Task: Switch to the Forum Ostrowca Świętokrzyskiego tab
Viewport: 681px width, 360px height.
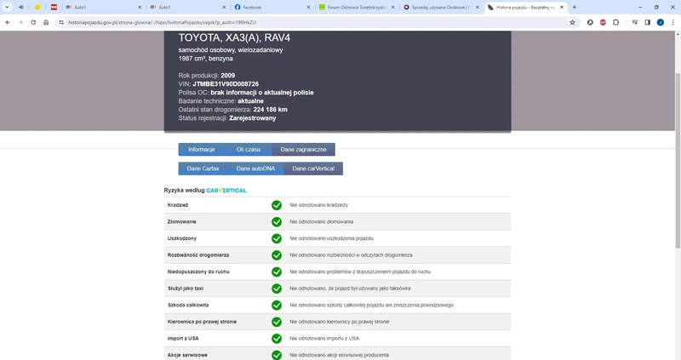Action: (x=358, y=7)
